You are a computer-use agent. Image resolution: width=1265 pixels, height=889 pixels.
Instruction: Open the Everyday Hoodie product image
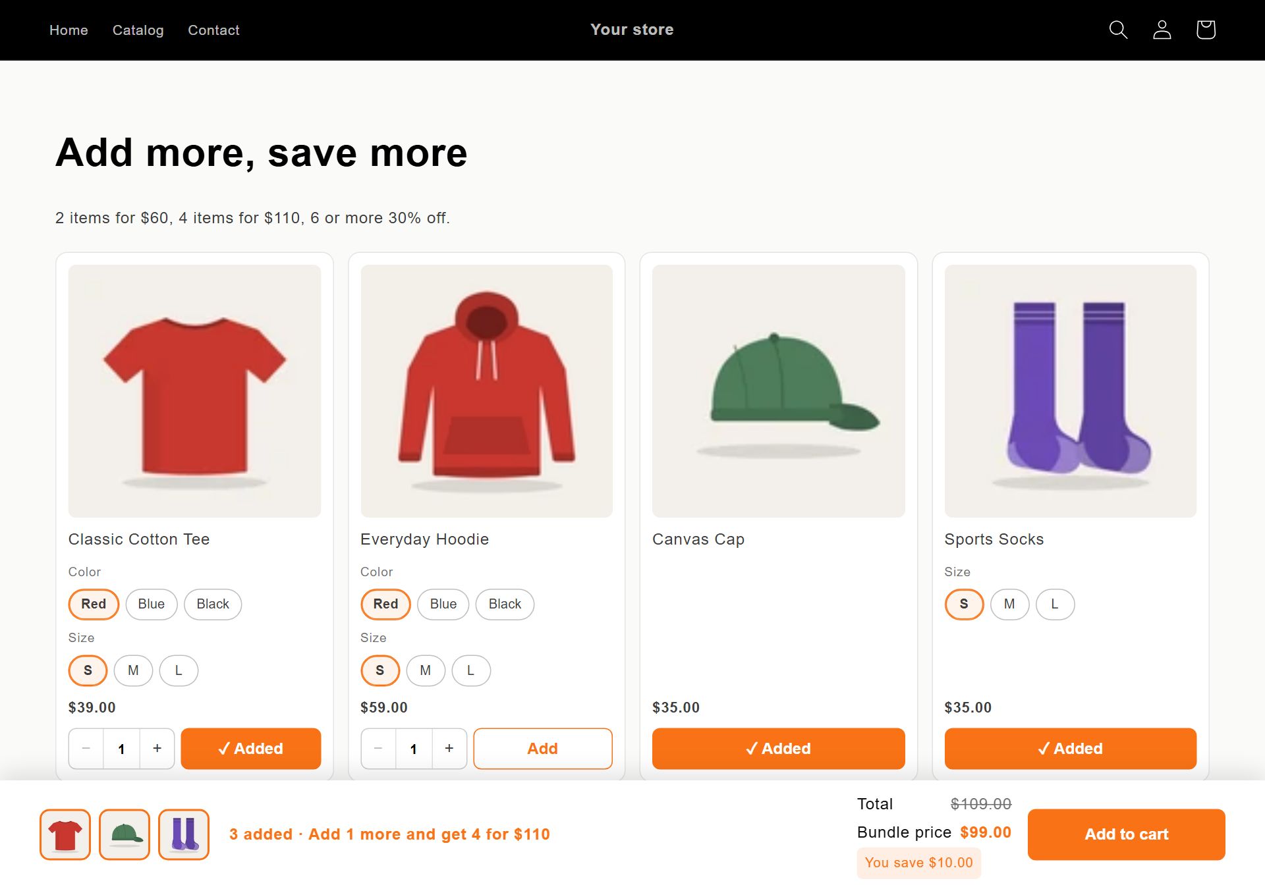click(x=486, y=391)
